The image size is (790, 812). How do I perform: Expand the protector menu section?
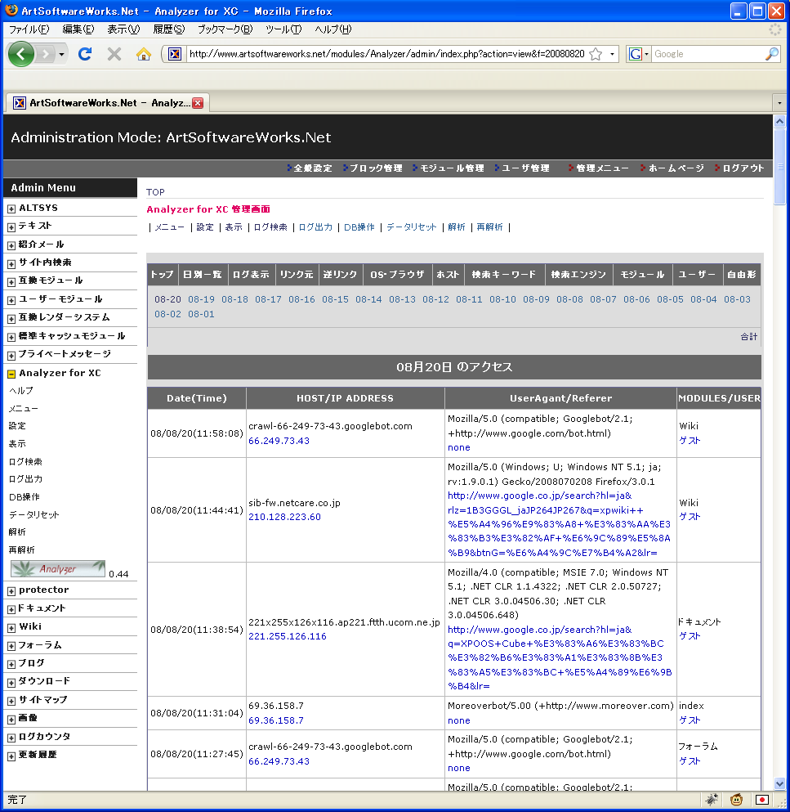pyautogui.click(x=11, y=590)
